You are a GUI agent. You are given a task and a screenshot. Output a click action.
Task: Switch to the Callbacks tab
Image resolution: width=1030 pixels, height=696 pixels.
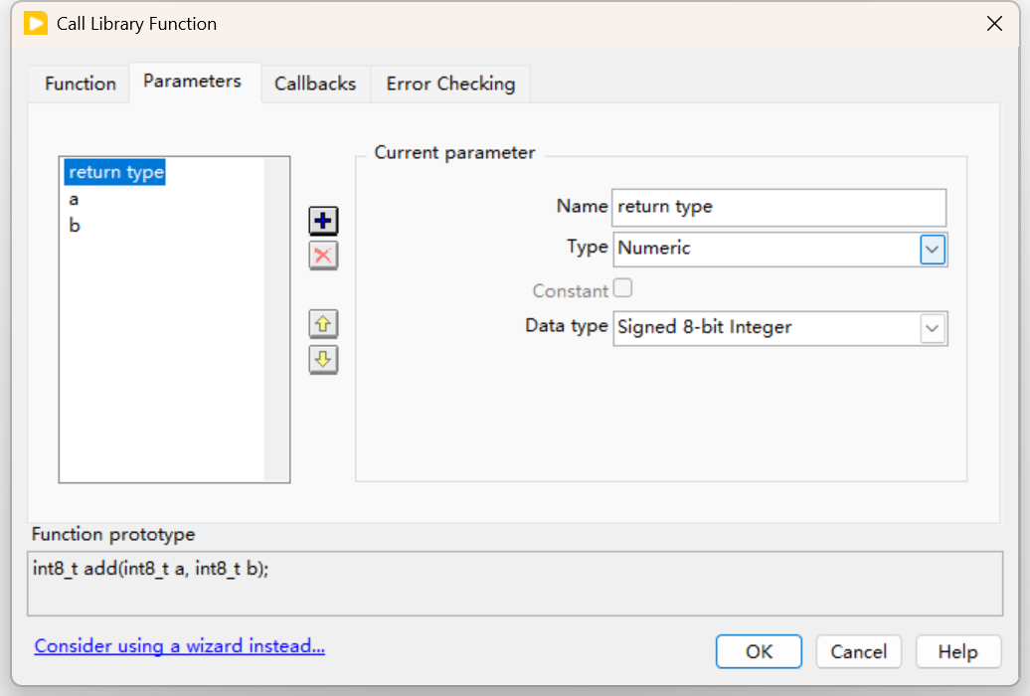point(315,84)
